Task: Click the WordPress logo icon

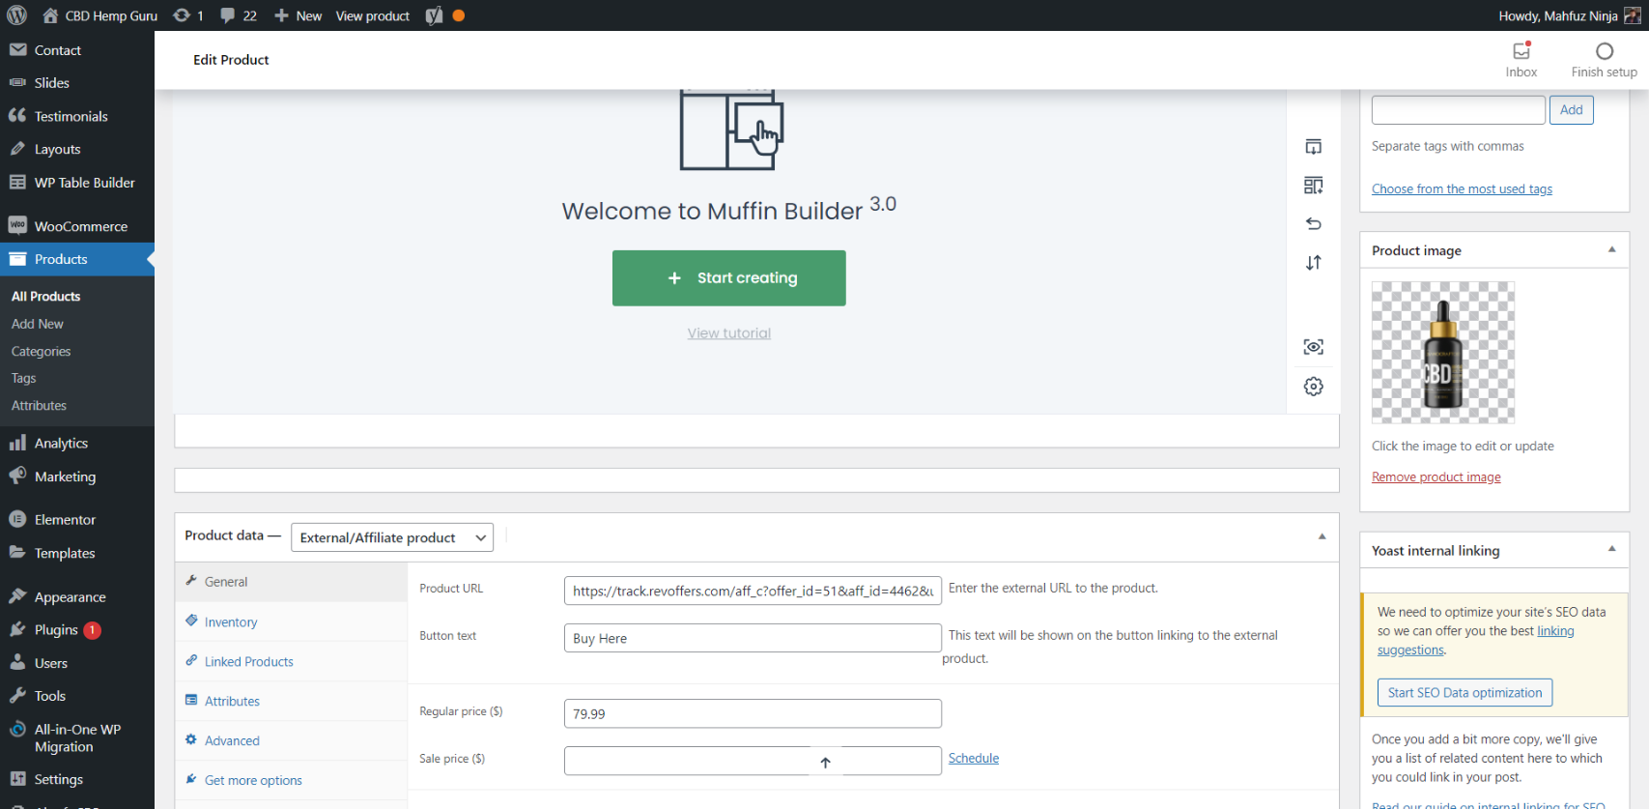Action: coord(16,15)
